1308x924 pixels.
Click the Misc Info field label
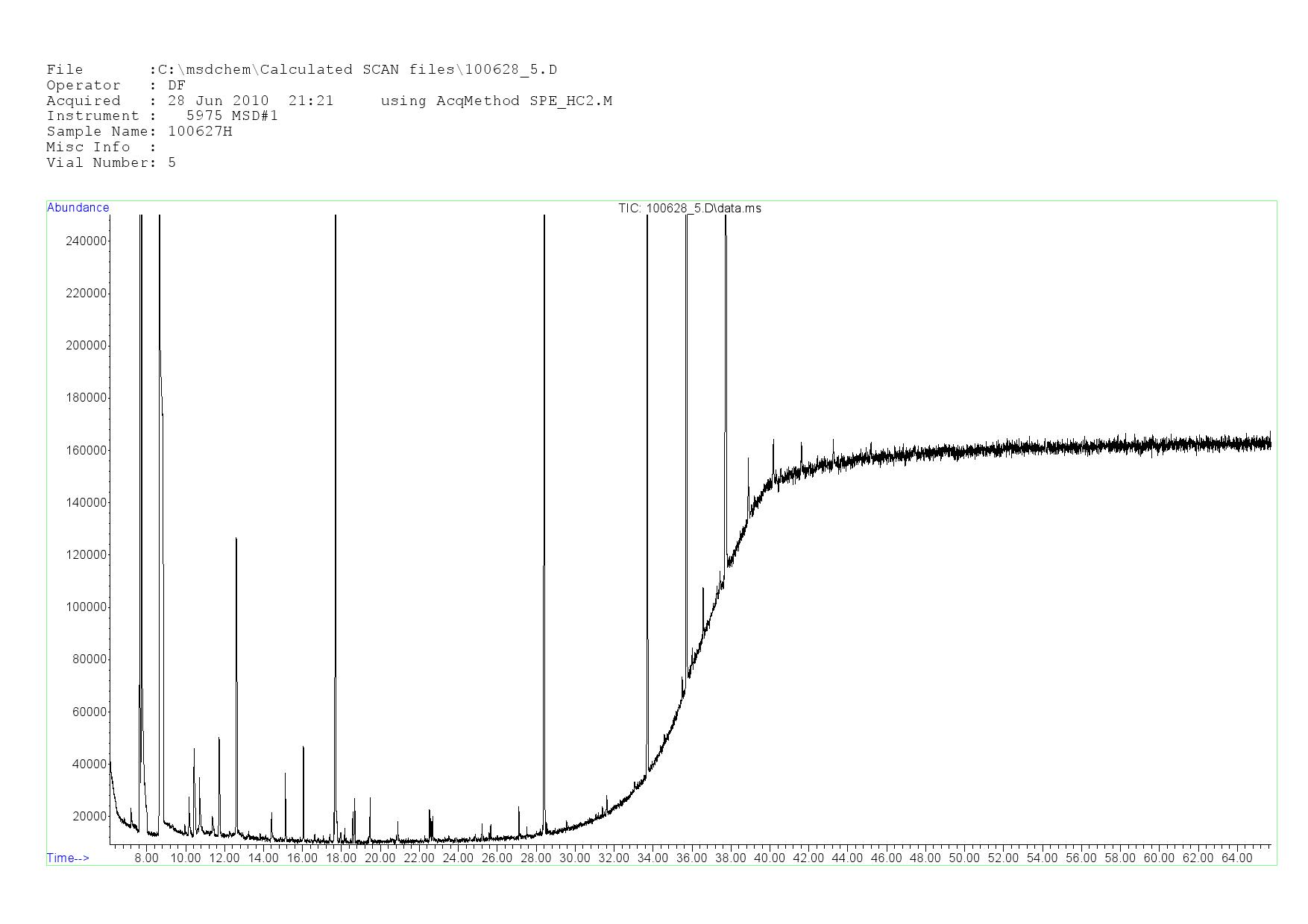point(88,147)
